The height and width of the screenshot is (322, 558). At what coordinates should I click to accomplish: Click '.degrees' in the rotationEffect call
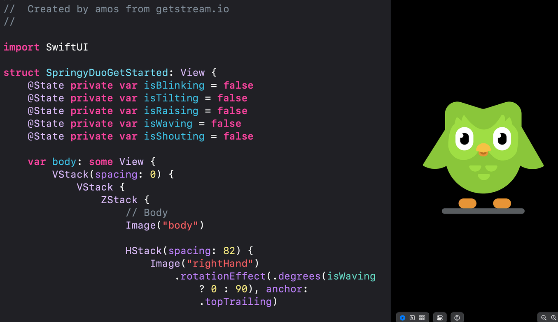tap(297, 276)
